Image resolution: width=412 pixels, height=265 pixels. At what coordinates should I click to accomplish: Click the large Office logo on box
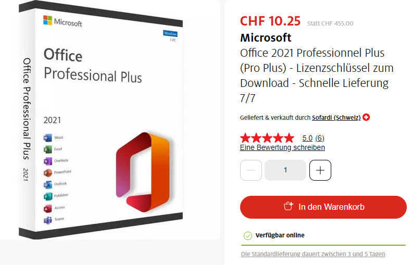pos(143,172)
